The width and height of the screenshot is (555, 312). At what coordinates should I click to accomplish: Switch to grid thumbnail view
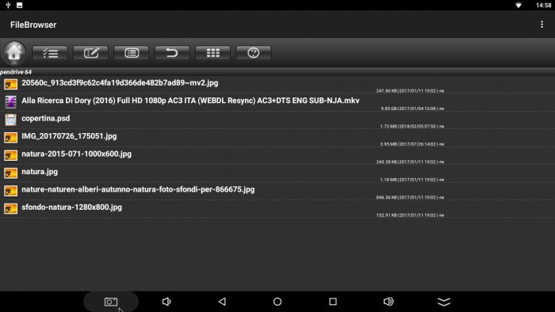(212, 53)
